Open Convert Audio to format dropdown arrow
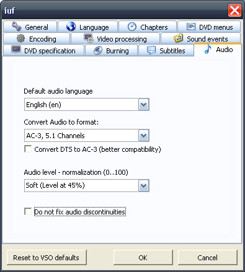245x272 pixels. pos(144,136)
